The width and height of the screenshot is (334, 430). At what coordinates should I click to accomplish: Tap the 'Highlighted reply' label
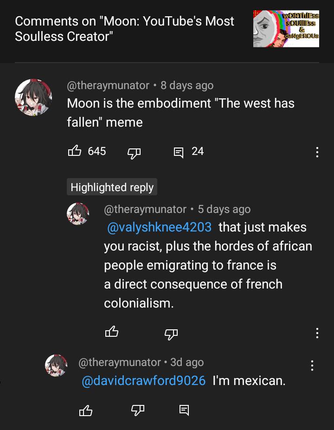coord(112,187)
